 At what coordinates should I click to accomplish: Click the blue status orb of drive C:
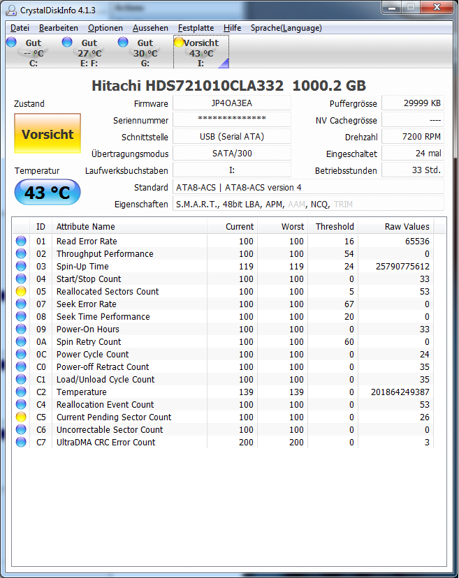pos(11,42)
